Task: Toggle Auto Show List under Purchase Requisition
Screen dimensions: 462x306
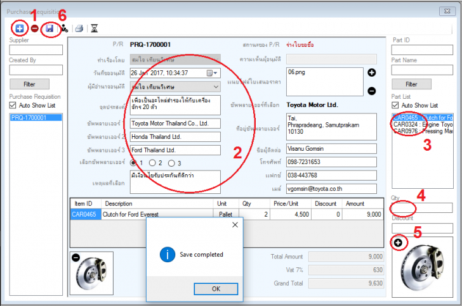Action: (x=13, y=105)
